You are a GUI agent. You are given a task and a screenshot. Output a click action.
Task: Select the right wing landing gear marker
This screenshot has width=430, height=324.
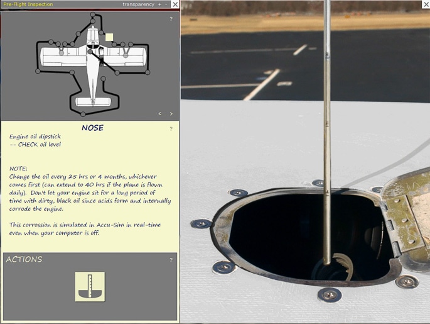pos(126,55)
